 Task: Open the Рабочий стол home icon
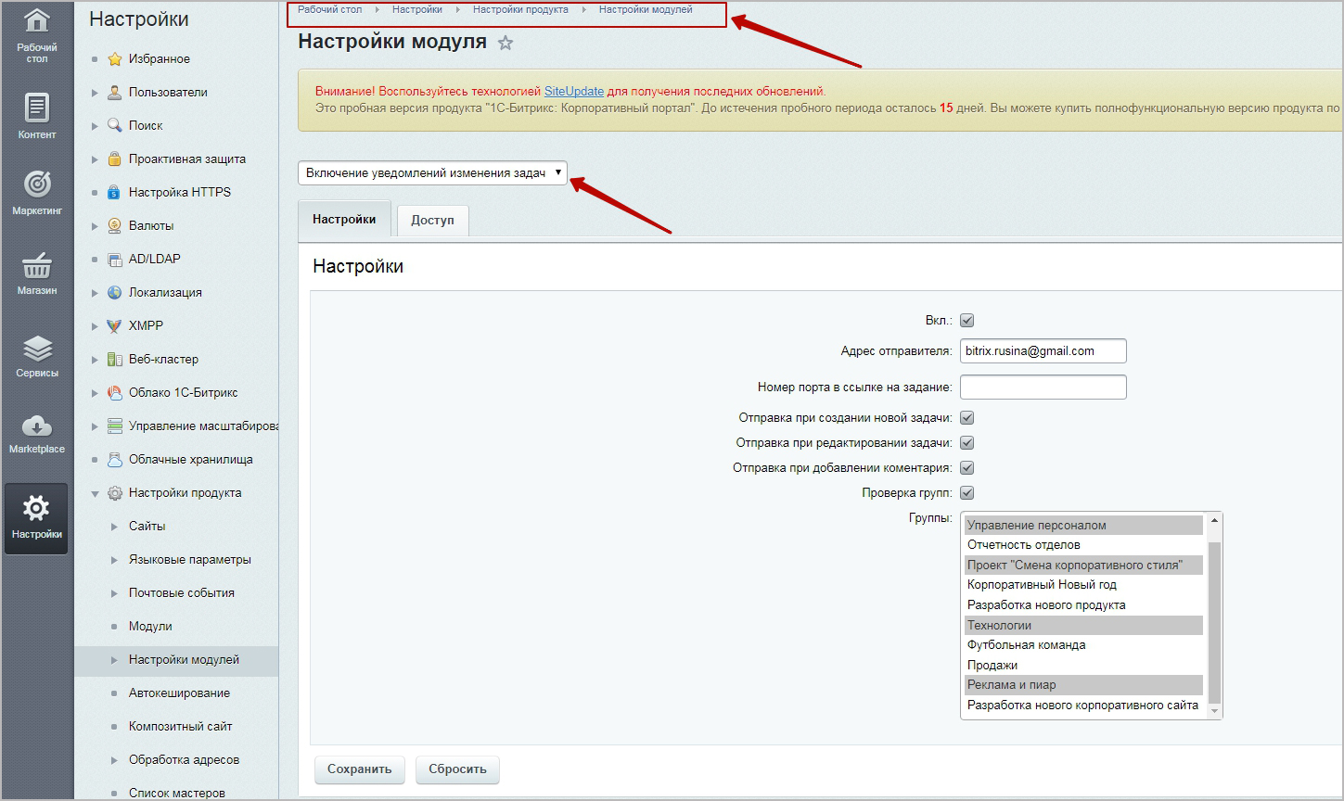(x=36, y=21)
